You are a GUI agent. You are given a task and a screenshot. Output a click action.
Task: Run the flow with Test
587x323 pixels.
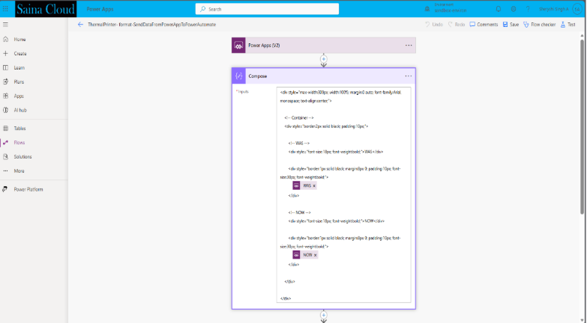(x=568, y=25)
